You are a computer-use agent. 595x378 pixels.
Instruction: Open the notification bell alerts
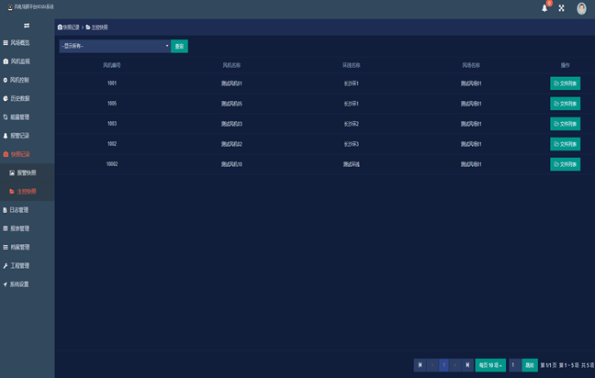point(544,8)
